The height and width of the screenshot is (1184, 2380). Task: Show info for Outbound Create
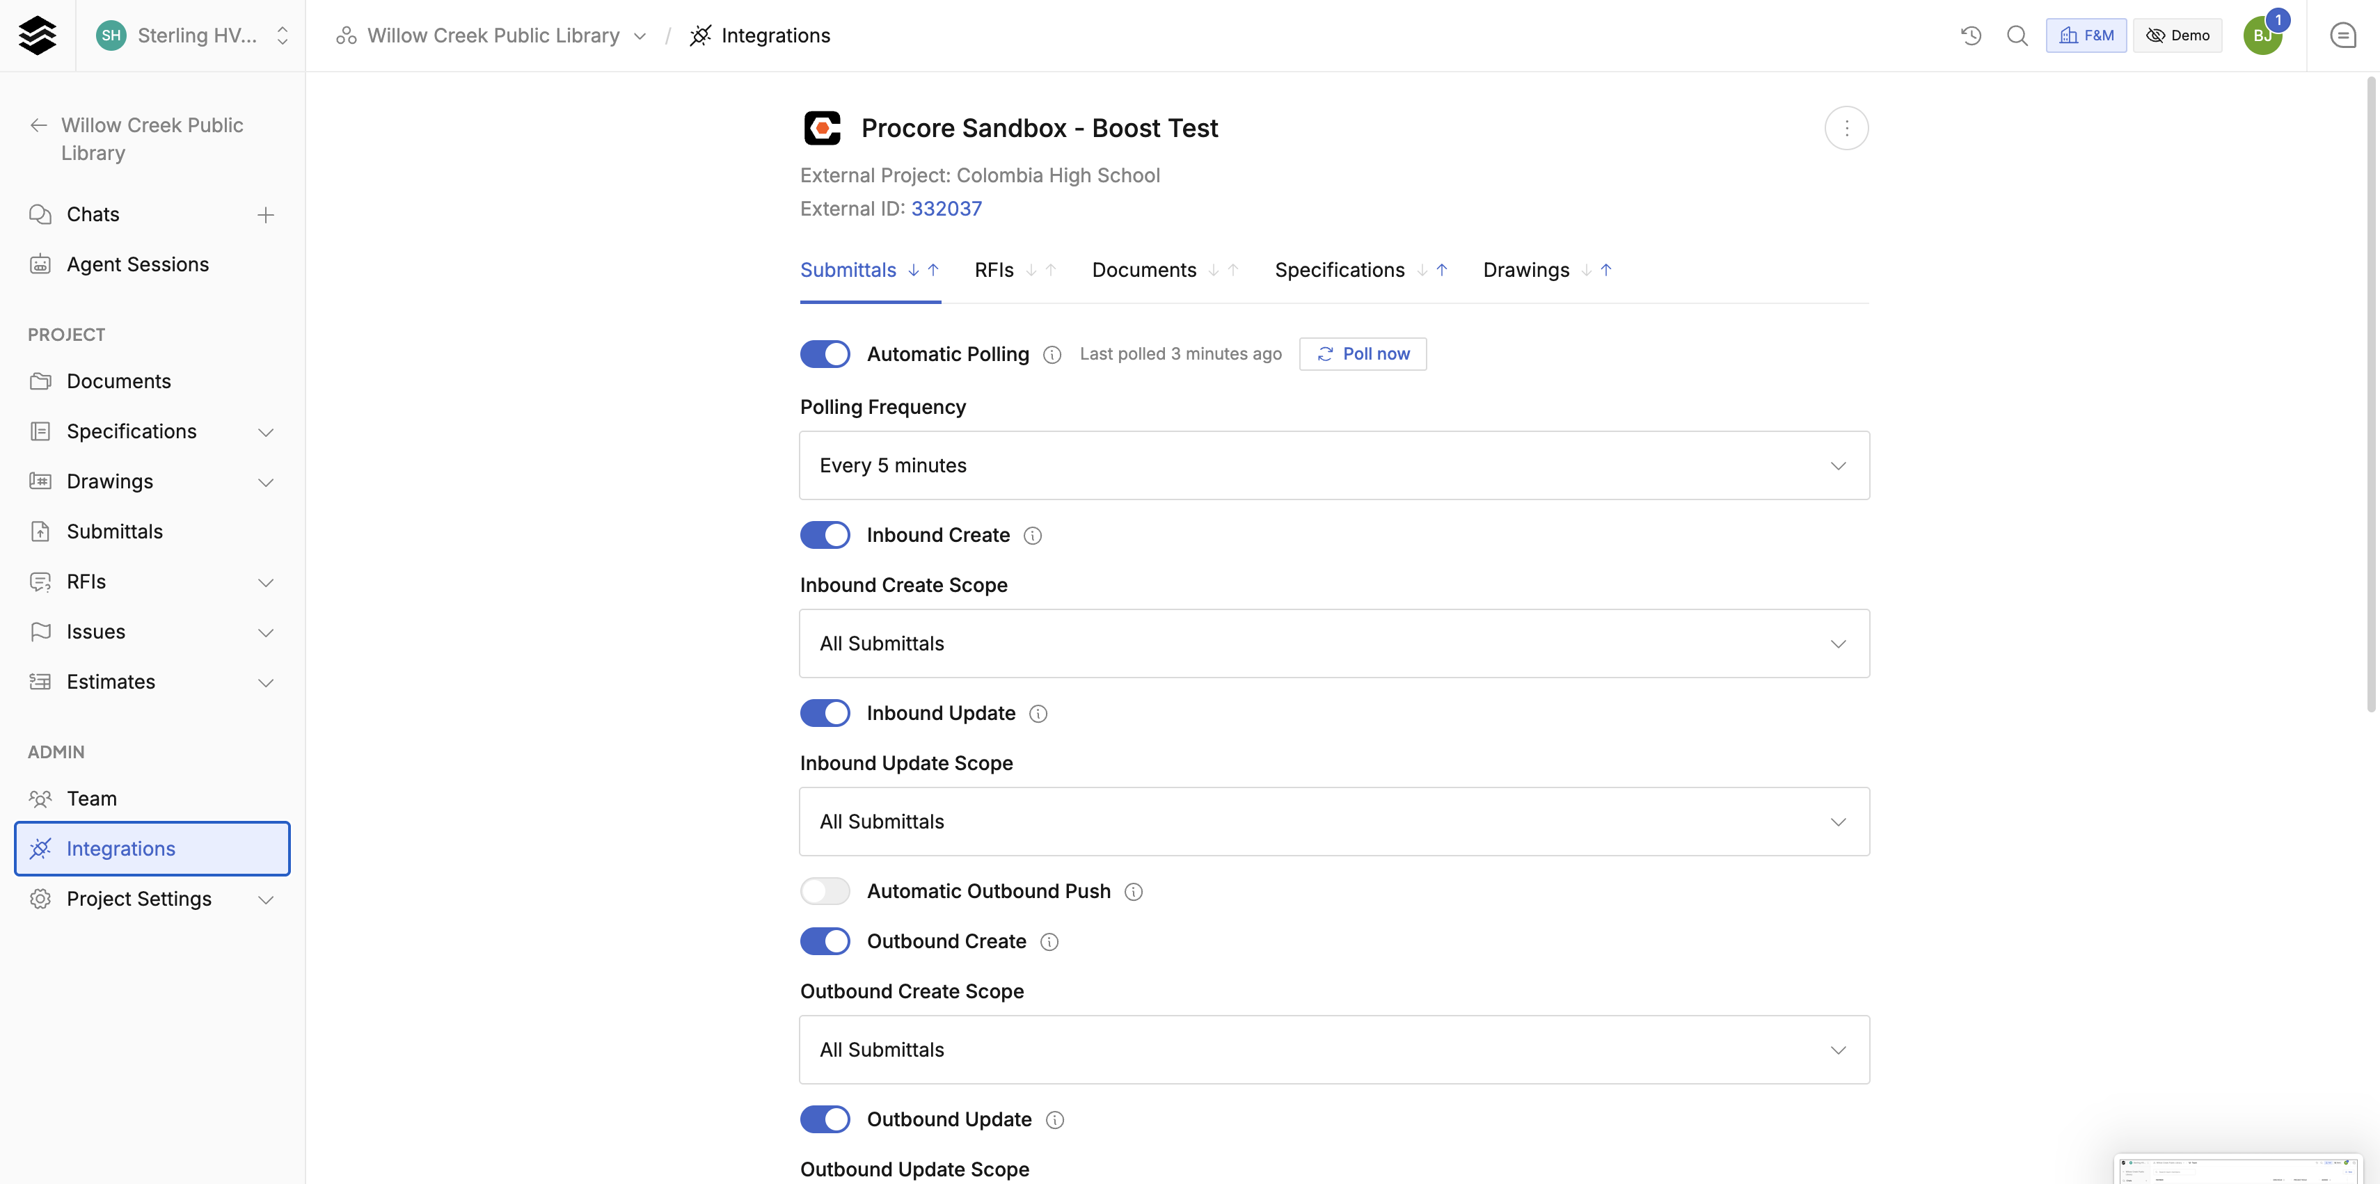click(x=1049, y=942)
